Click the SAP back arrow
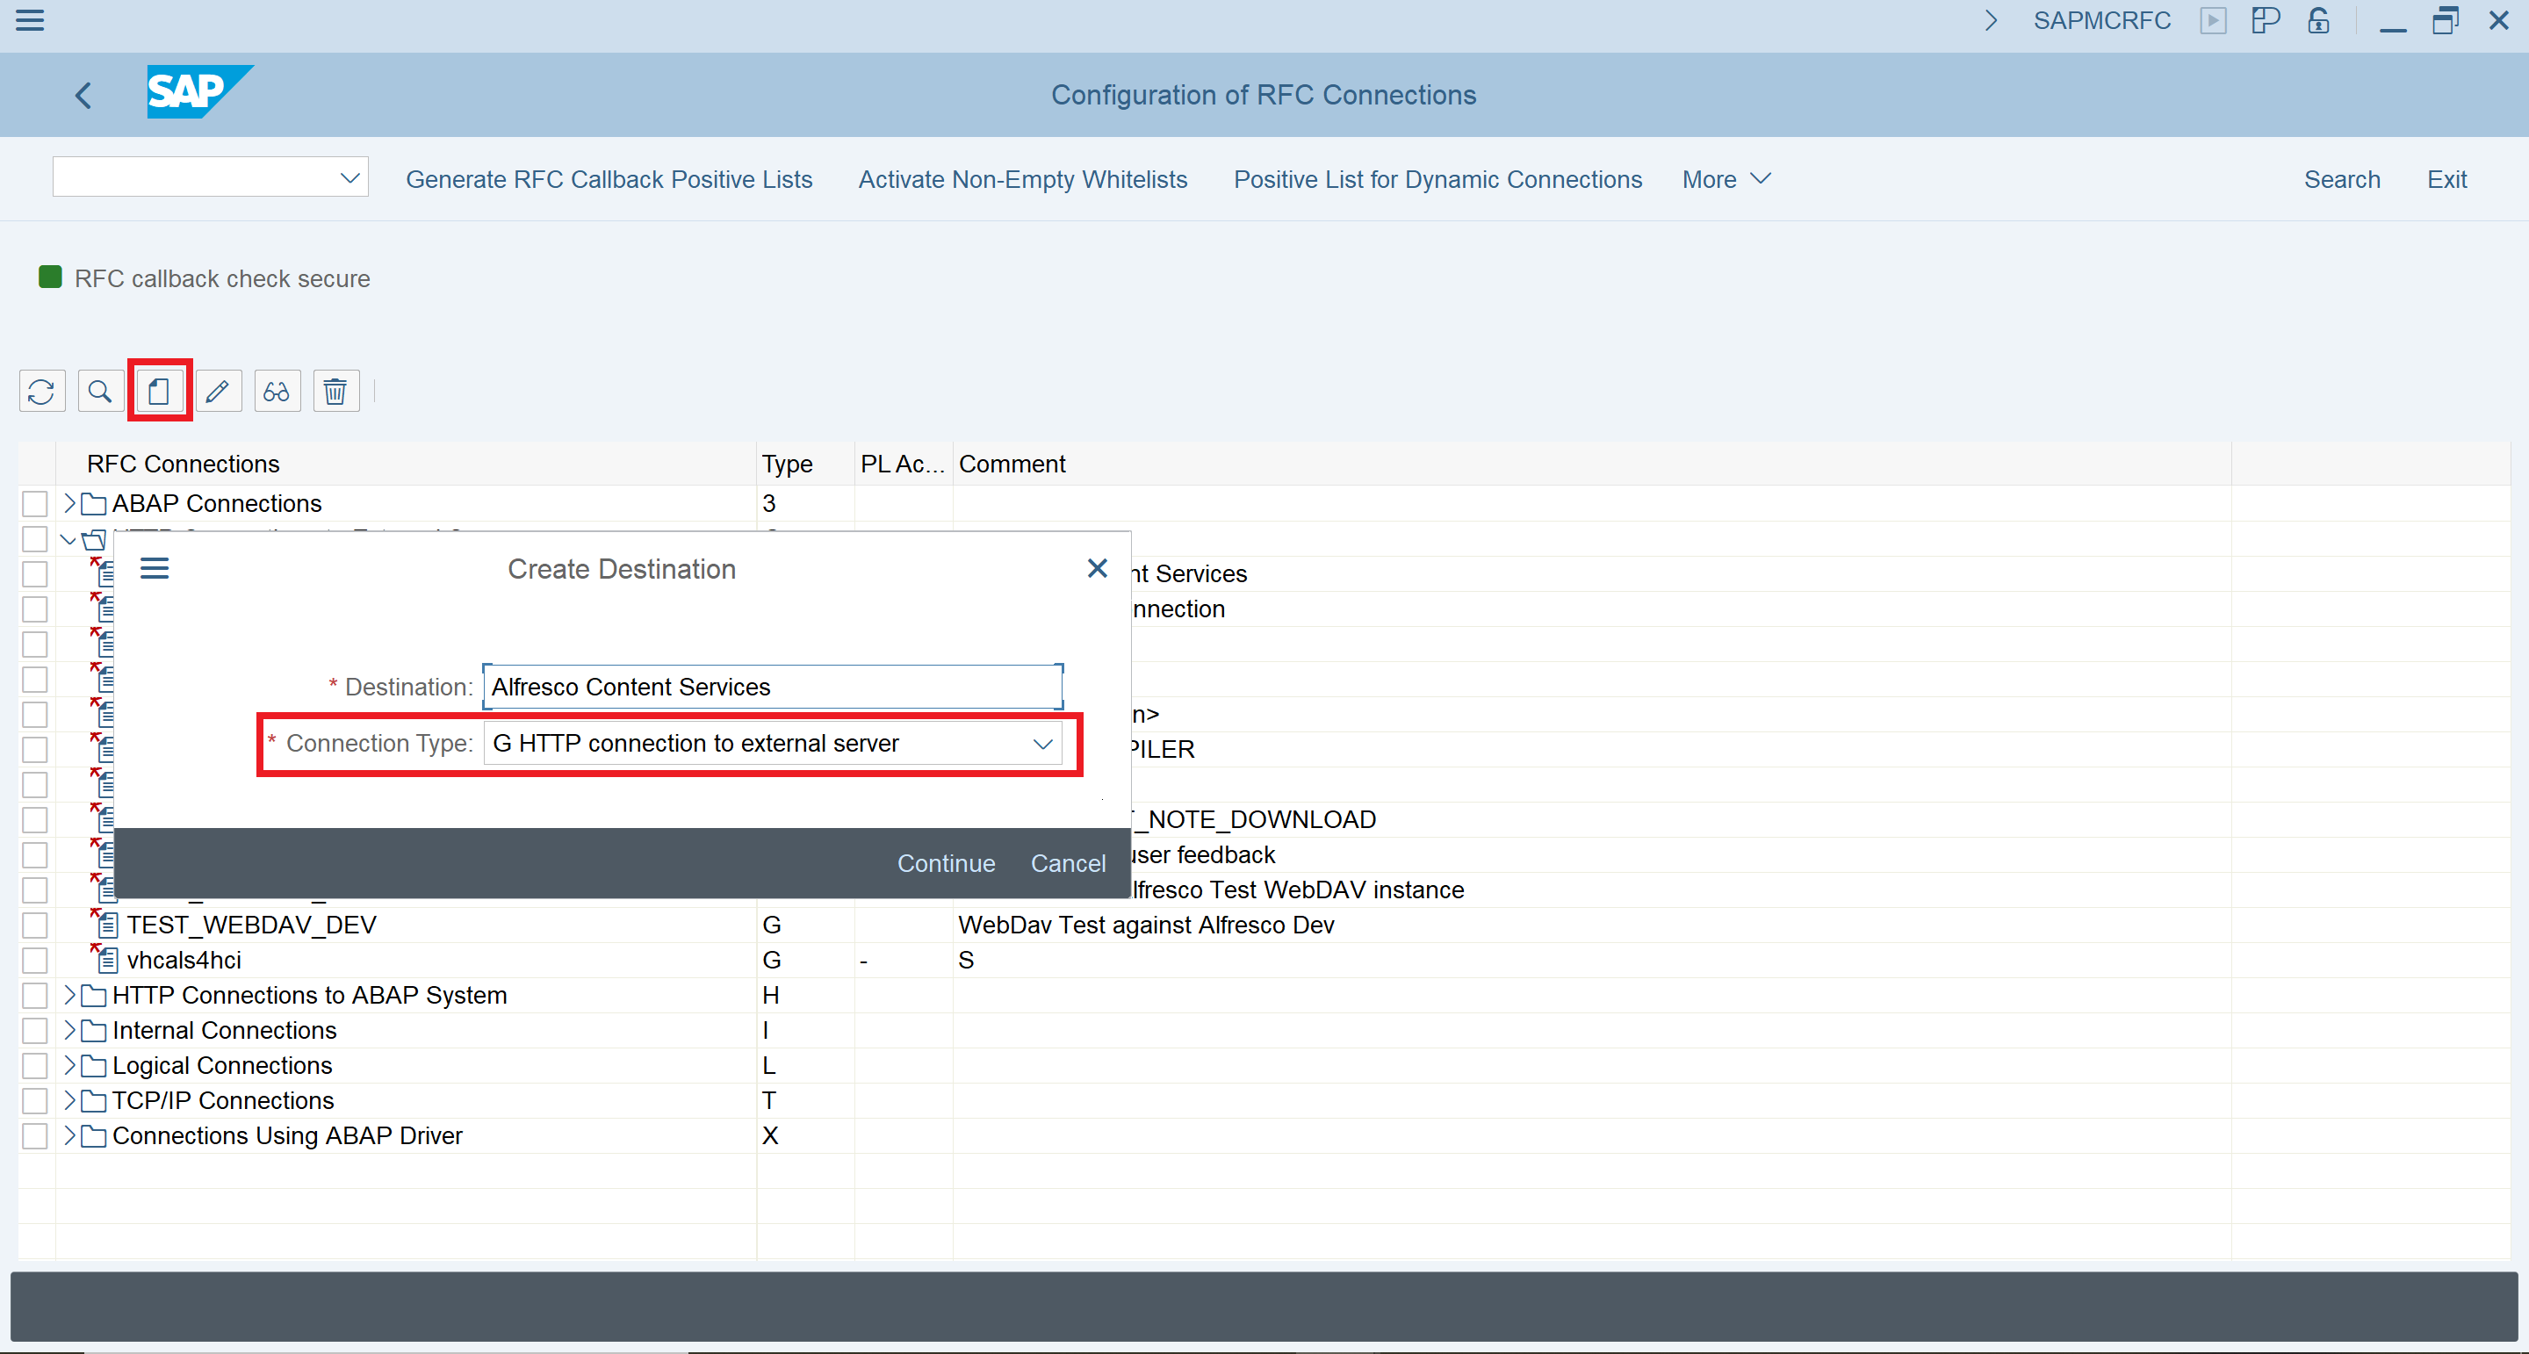The height and width of the screenshot is (1354, 2529). click(83, 95)
